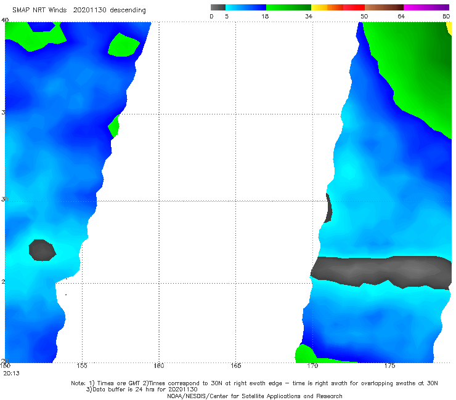Click the "SMAP NRT Winds" title text
456x400 pixels.
[39, 10]
